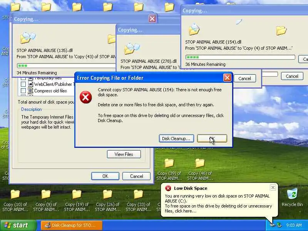This screenshot has height=231, width=308.
Task: Cancel the STOP ANIMAL ABUSE (278).dll copy
Action: coord(244,79)
